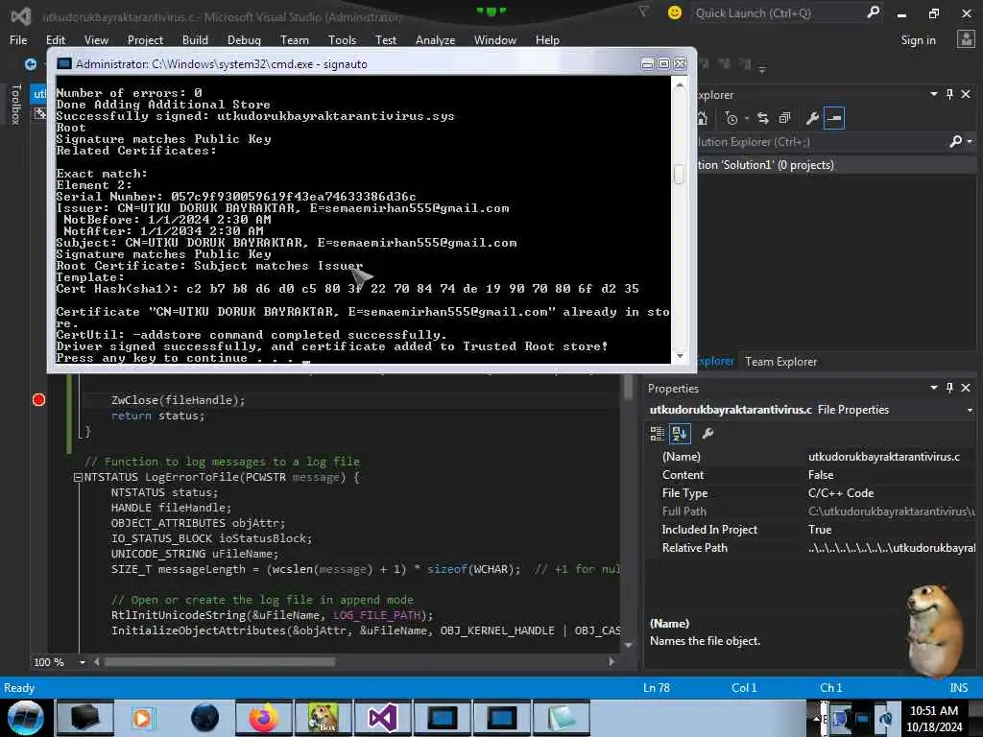Open the Toolbox side tab
Screen dimensions: 983x737
click(x=15, y=104)
